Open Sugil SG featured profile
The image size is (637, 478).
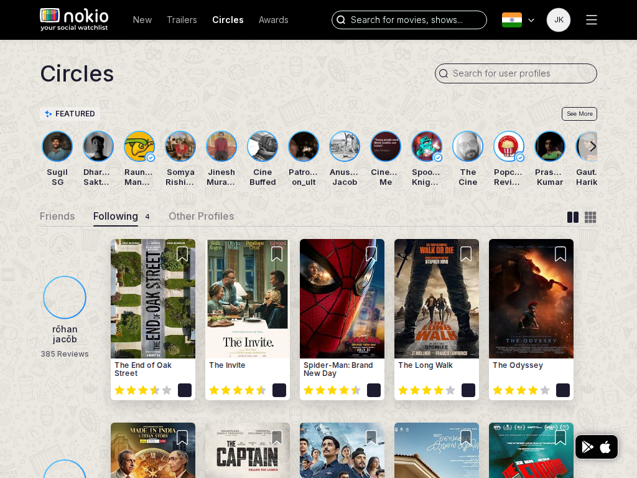[57, 146]
